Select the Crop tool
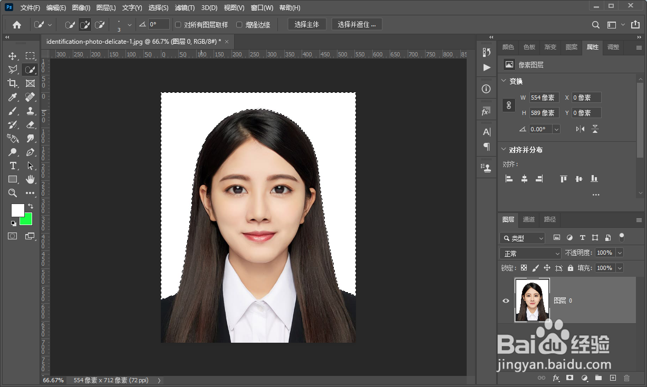 tap(13, 83)
